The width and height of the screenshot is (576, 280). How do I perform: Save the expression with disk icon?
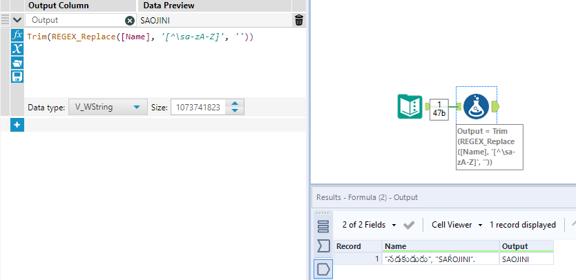(x=17, y=77)
